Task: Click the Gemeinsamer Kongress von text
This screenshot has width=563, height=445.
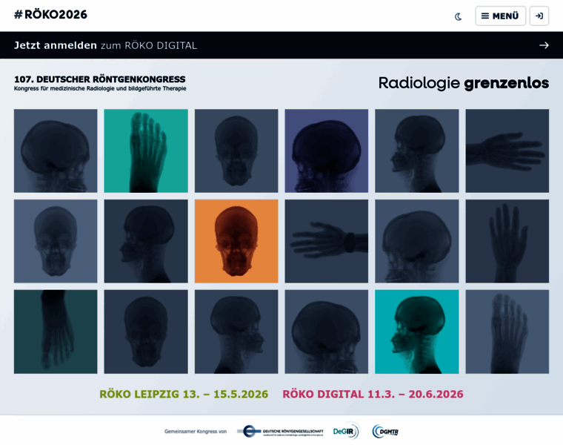Action: (x=196, y=432)
